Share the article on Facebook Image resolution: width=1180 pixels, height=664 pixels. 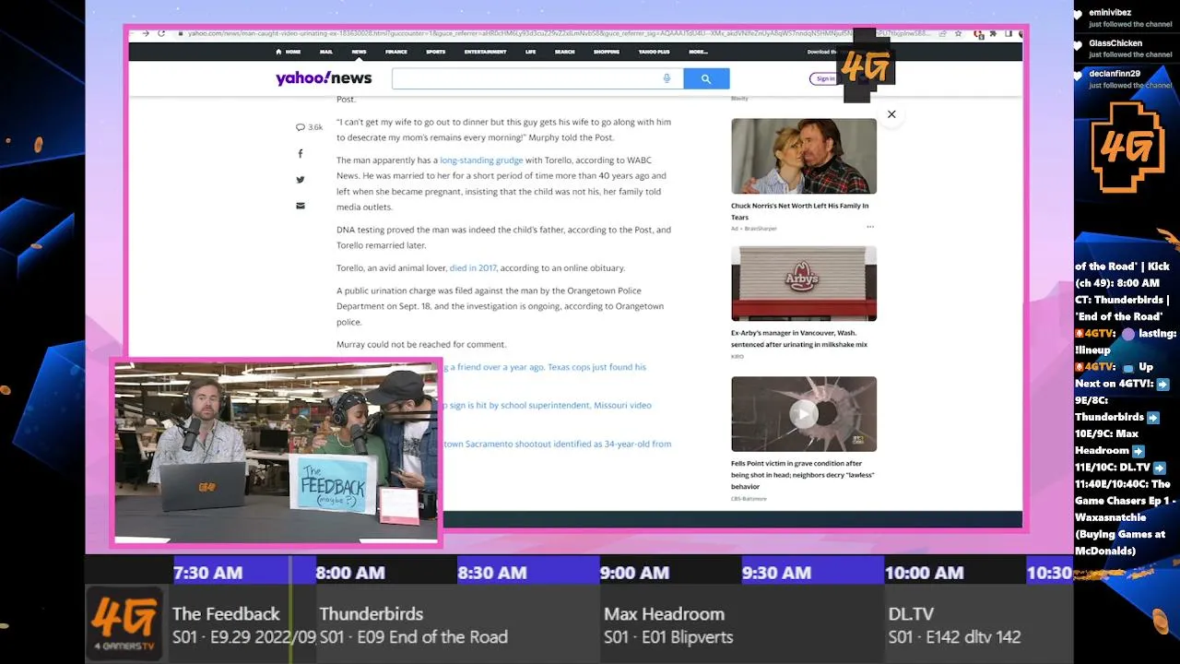[x=300, y=153]
